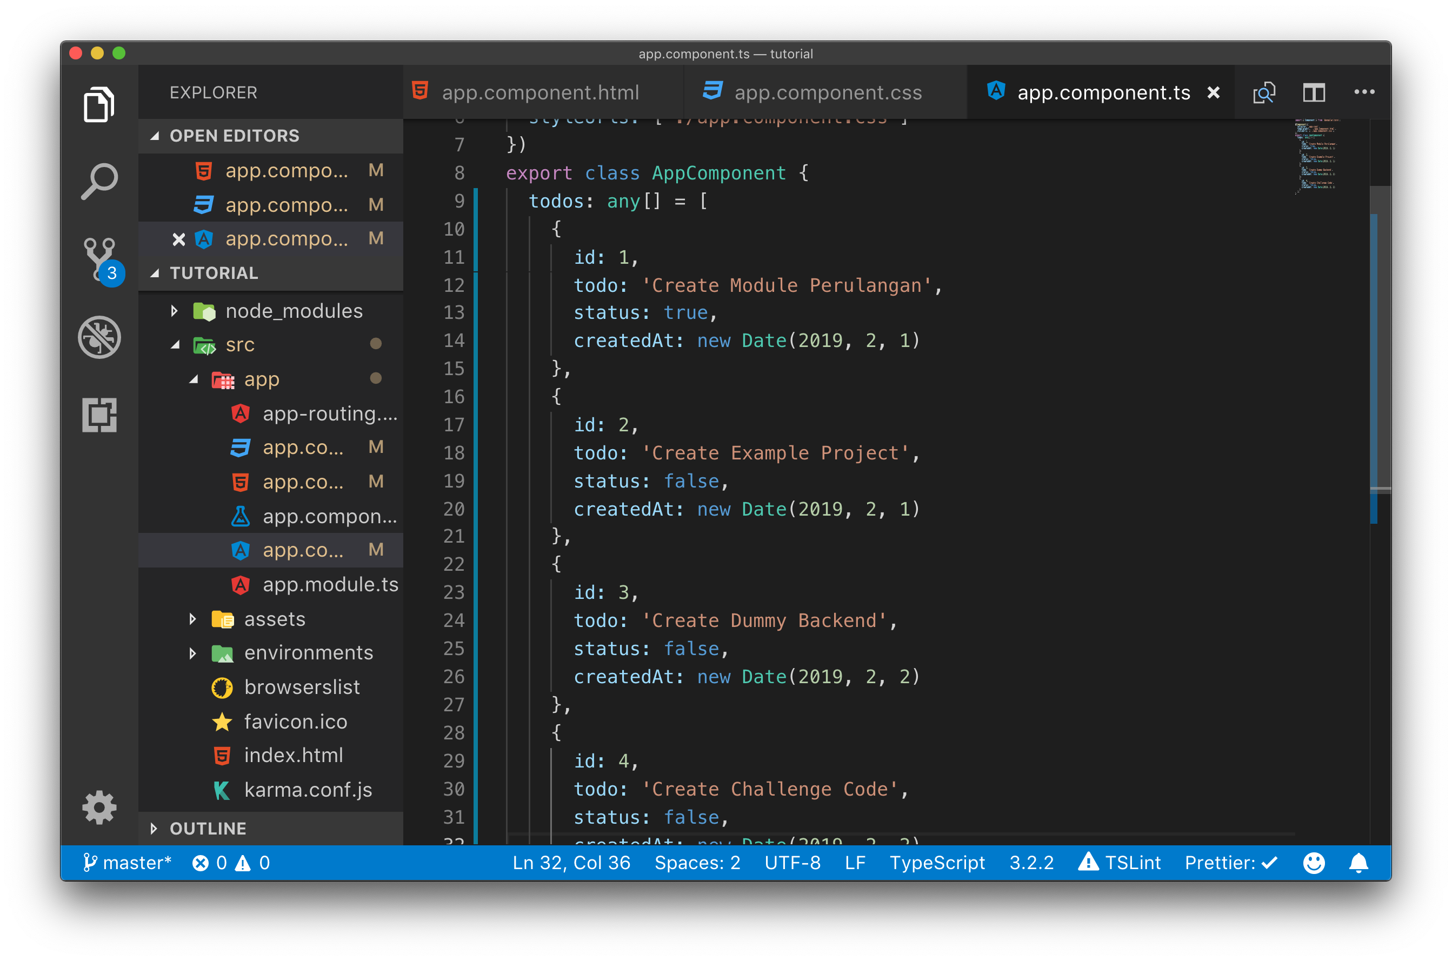Click the master* git branch indicator

126,863
